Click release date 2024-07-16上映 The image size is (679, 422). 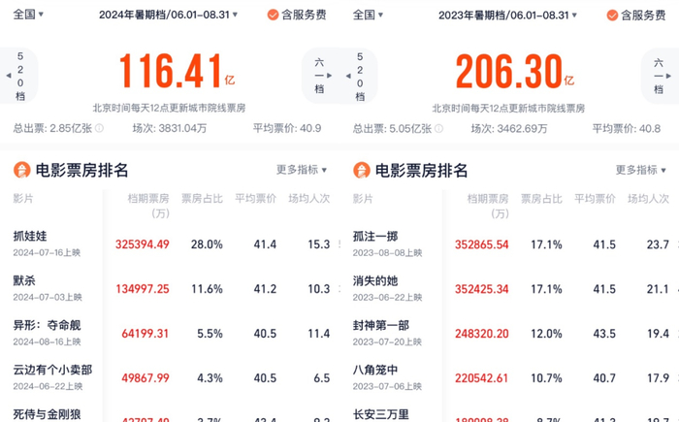coord(47,253)
